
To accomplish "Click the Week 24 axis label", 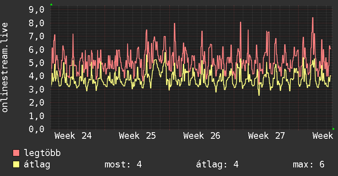I will pos(73,136).
